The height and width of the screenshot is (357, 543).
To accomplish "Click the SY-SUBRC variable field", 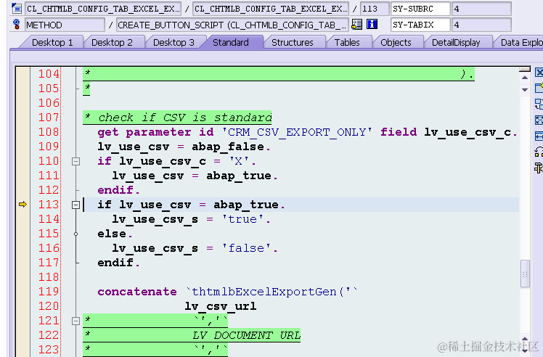I will click(x=420, y=9).
